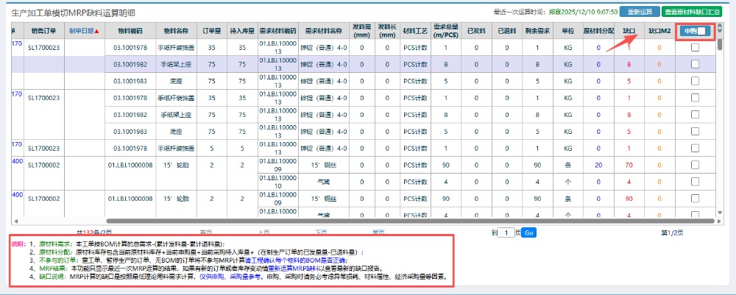This screenshot has width=736, height=295.
Task: Click the 缺口 column header
Action: (629, 32)
